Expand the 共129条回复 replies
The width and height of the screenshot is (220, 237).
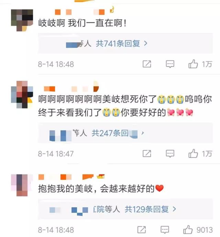tap(147, 209)
